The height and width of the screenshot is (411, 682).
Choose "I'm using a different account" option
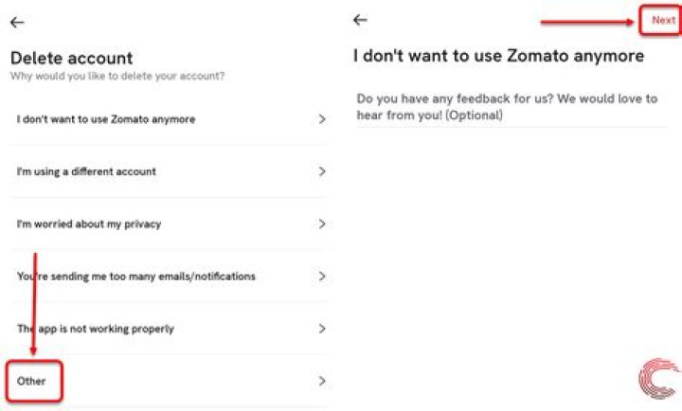pos(86,171)
